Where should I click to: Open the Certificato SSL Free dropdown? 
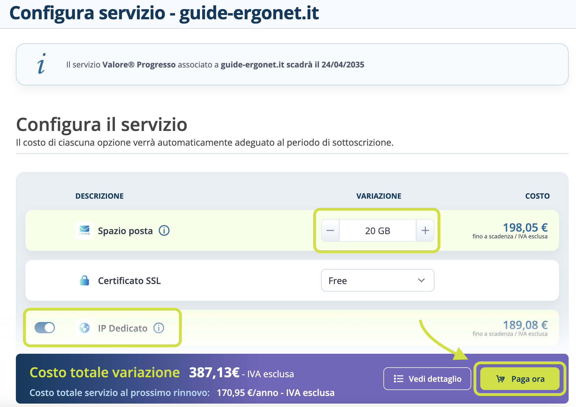click(377, 280)
